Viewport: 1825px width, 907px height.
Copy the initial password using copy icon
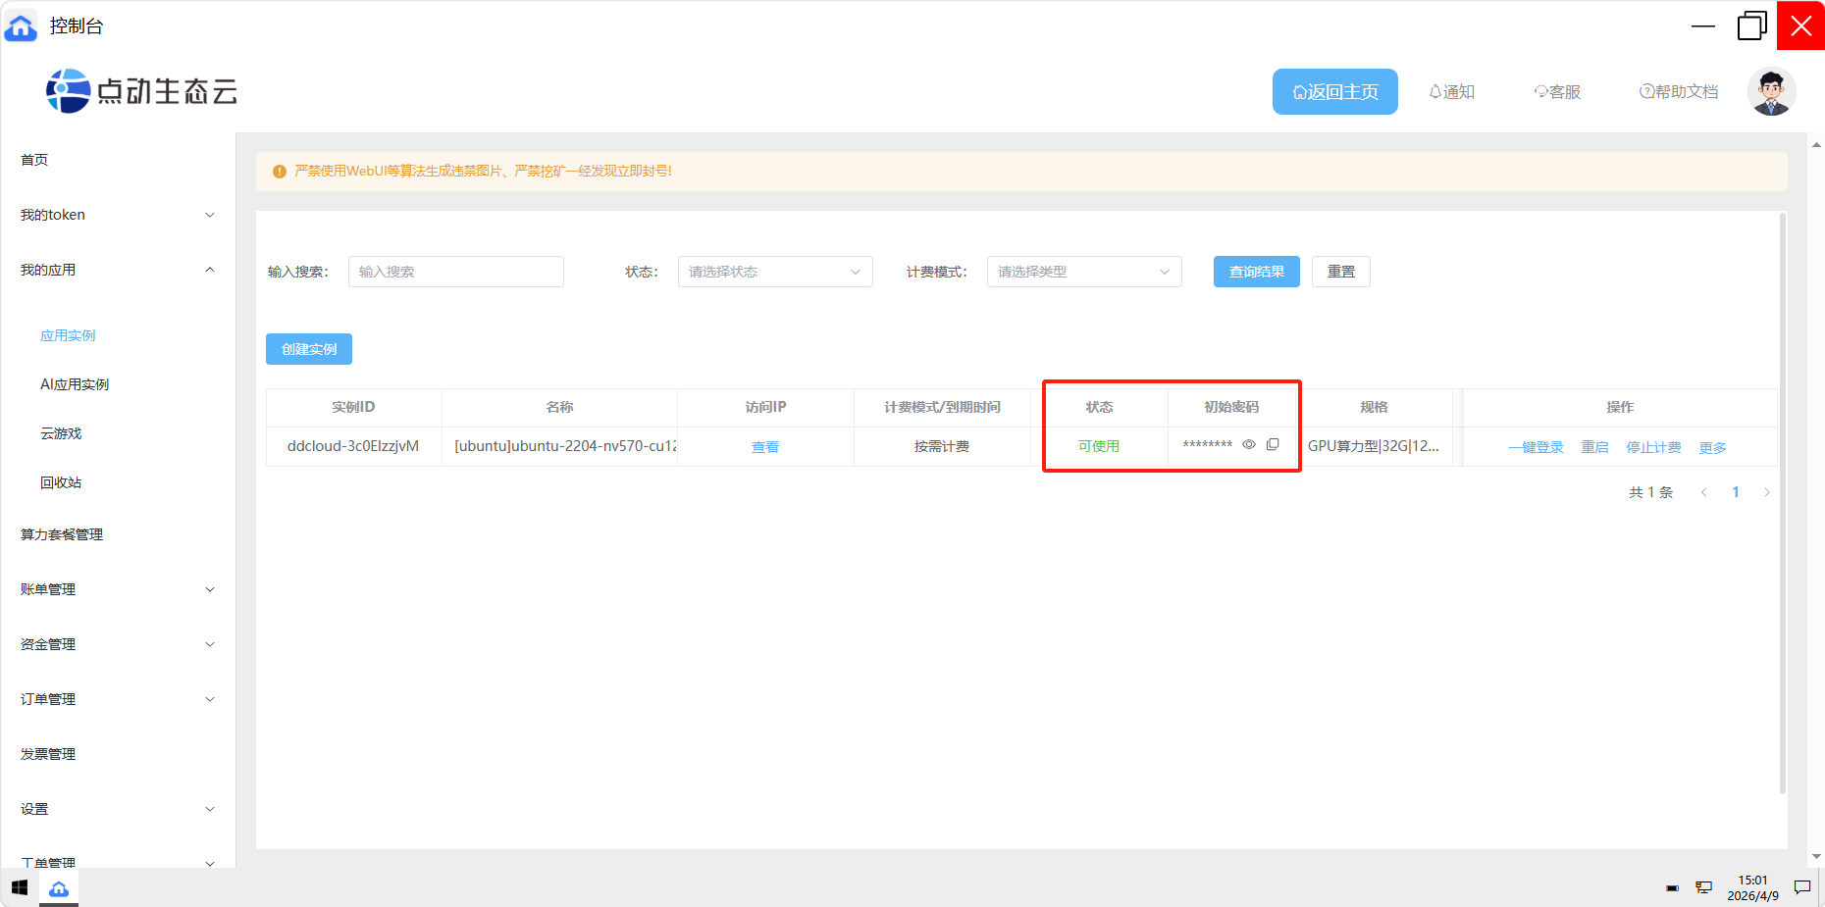pyautogui.click(x=1273, y=445)
